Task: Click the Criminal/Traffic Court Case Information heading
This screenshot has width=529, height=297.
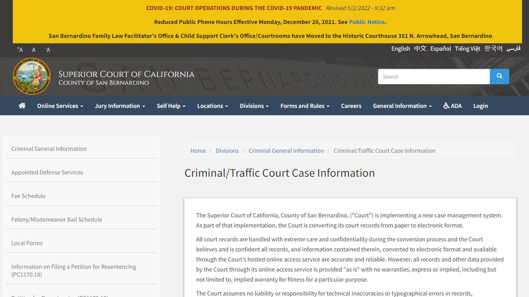Action: tap(280, 172)
